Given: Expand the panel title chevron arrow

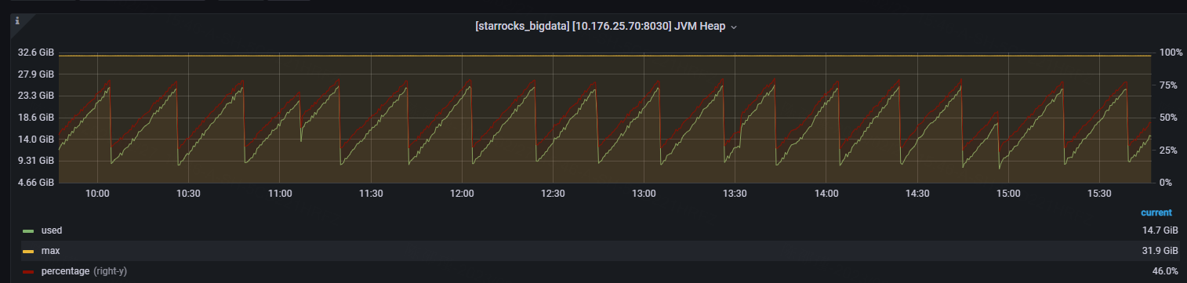Looking at the screenshot, I should [x=734, y=27].
